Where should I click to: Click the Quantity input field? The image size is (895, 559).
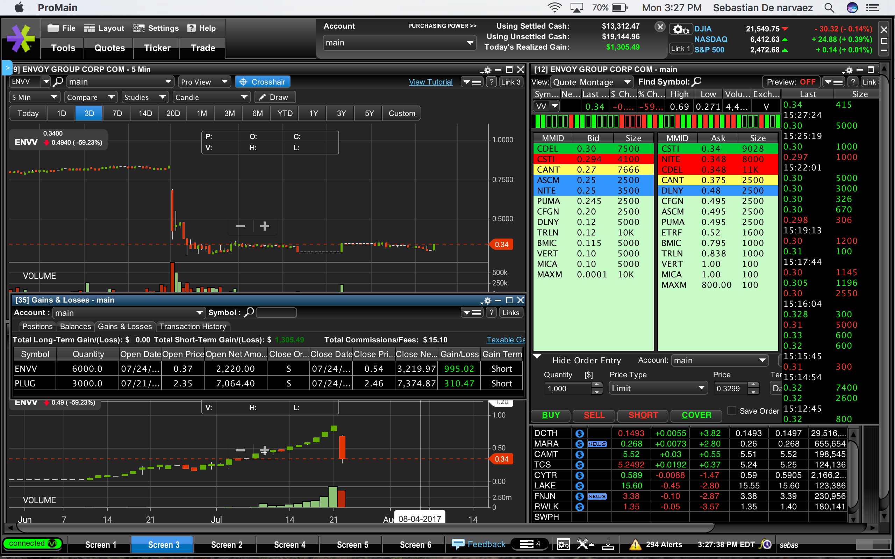[x=568, y=389]
